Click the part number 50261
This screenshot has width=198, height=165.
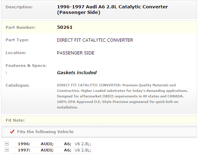(65, 27)
